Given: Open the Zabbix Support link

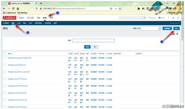Looking at the screenshot, I should (x=152, y=18).
